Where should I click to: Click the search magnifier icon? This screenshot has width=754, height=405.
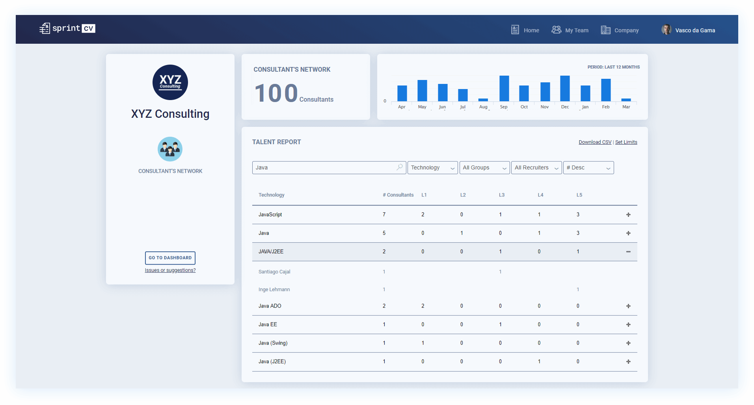coord(399,167)
